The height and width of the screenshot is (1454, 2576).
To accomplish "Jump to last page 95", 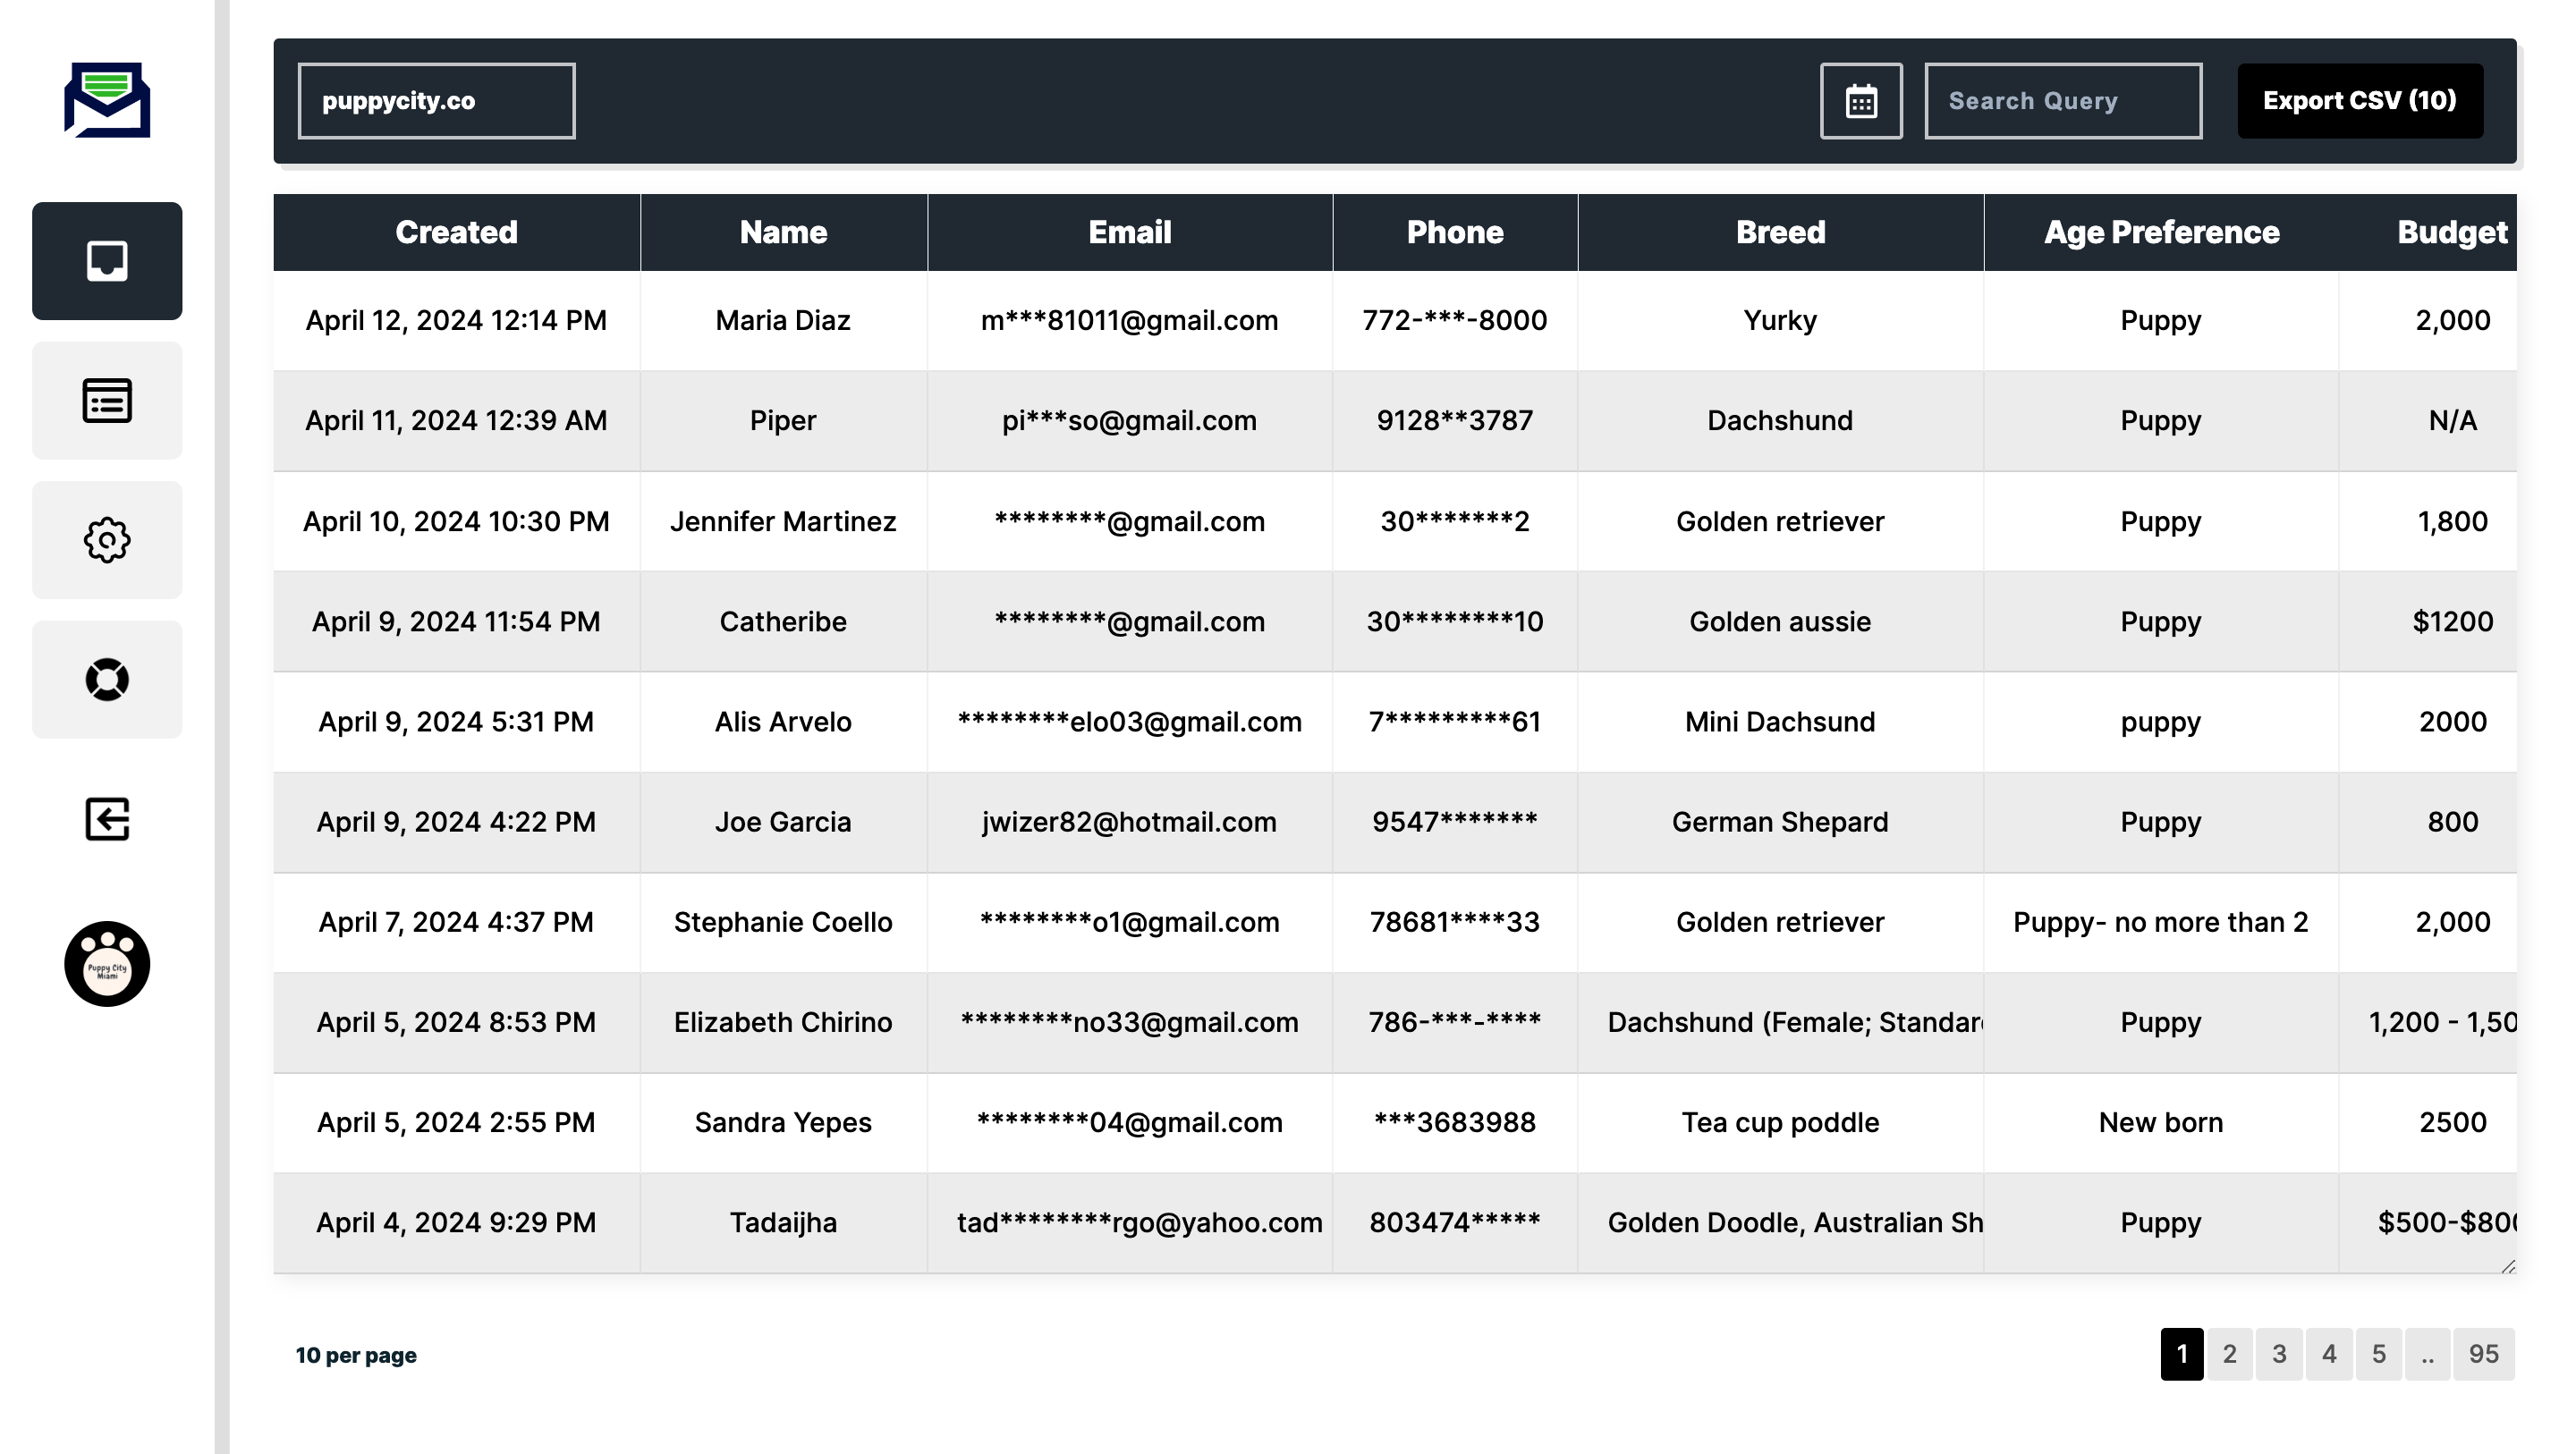I will point(2483,1354).
